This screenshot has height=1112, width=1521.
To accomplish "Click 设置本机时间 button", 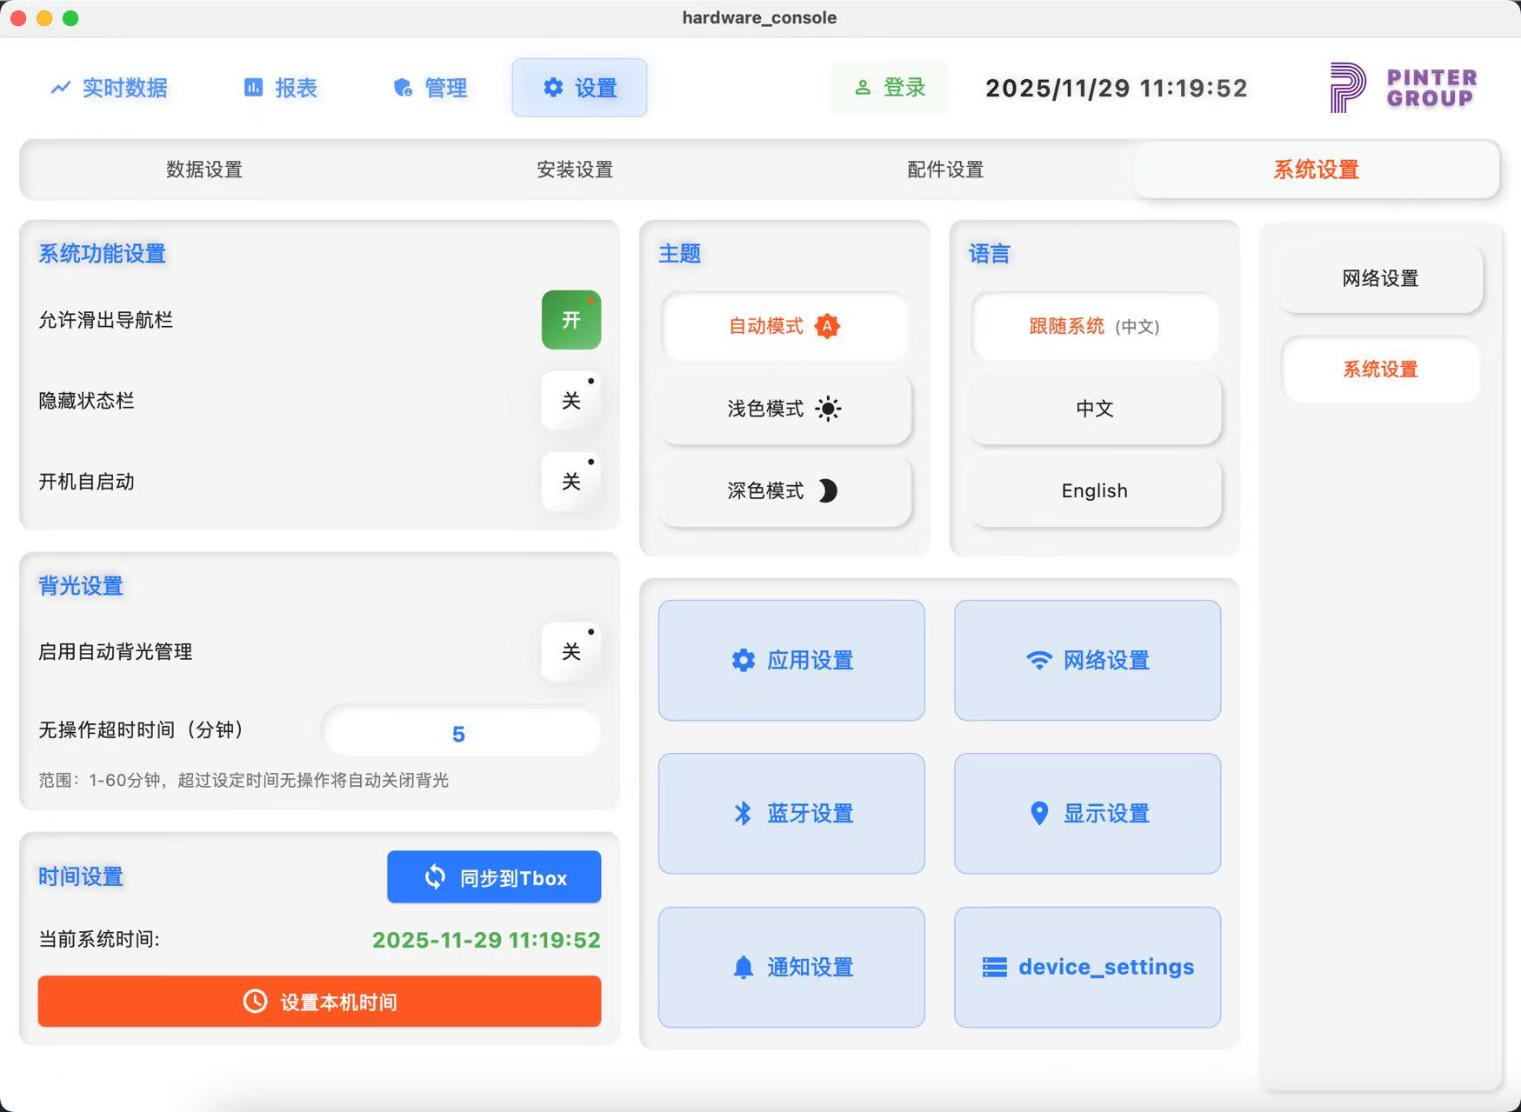I will tap(318, 1002).
